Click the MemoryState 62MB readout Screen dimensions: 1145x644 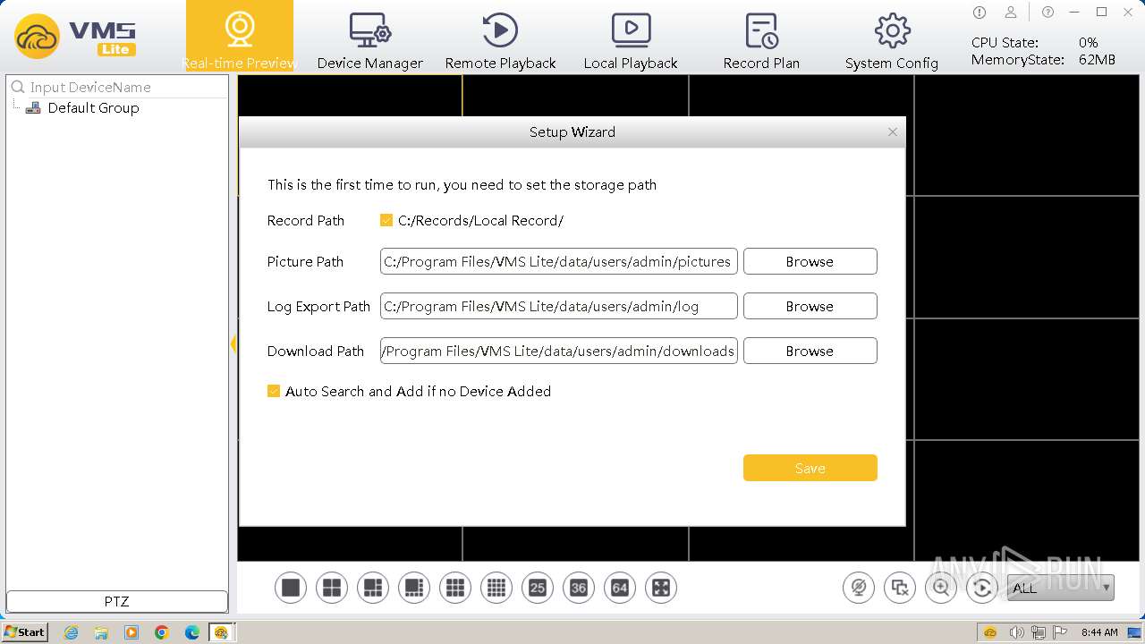(x=1043, y=60)
